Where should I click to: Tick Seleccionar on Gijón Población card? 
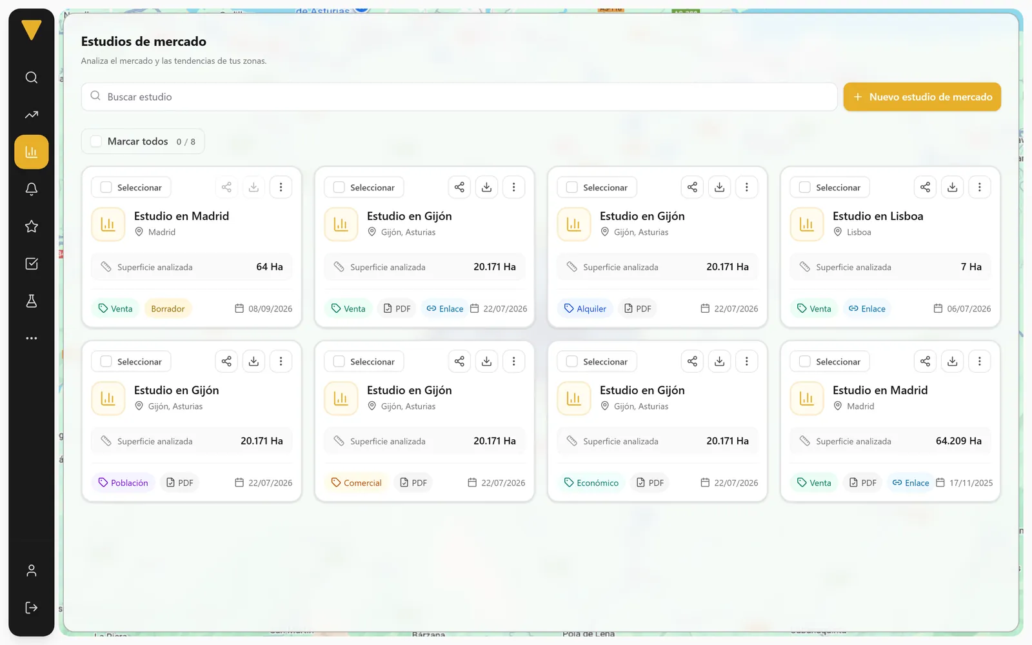point(106,361)
